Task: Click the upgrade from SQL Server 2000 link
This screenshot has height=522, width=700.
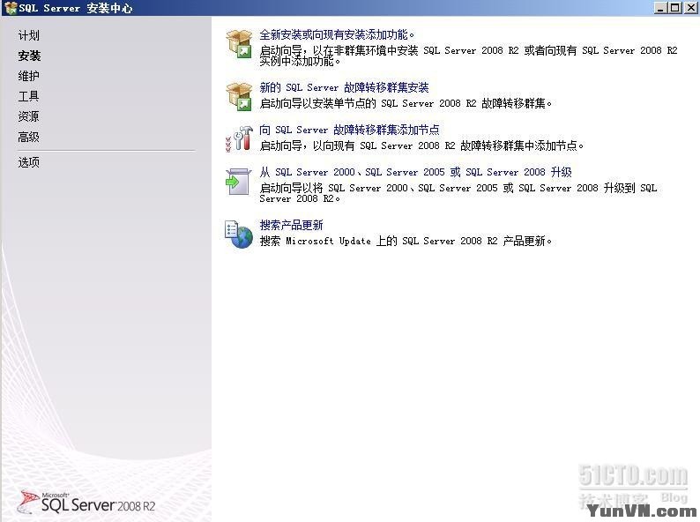Action: 415,172
